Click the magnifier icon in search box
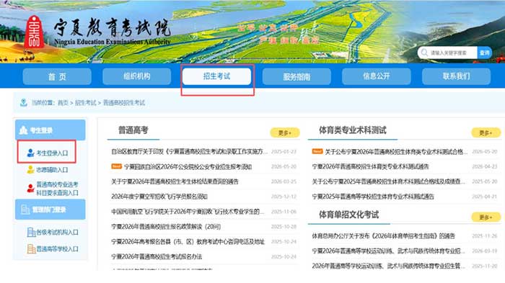This screenshot has width=505, height=283. point(424,53)
